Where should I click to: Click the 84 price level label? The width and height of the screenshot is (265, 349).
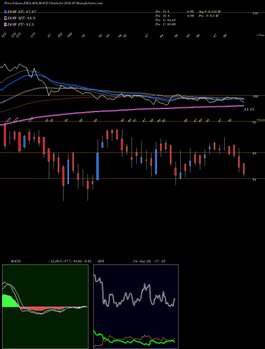[254, 180]
